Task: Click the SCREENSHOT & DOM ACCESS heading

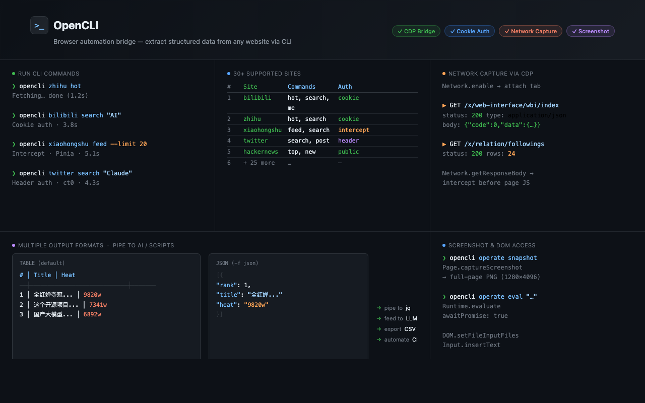Action: click(492, 245)
